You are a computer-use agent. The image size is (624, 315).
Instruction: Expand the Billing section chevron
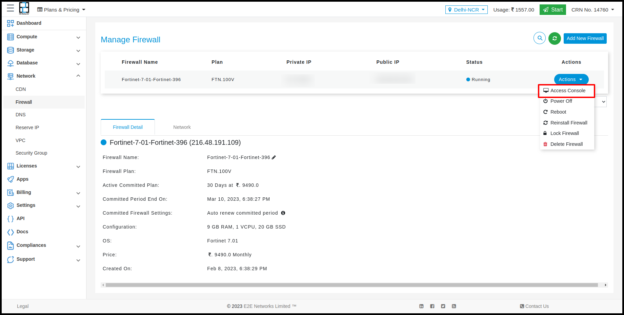78,193
